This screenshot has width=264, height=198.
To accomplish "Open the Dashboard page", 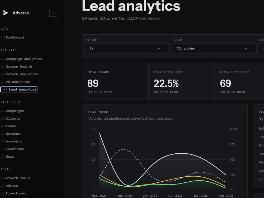I will (12, 37).
